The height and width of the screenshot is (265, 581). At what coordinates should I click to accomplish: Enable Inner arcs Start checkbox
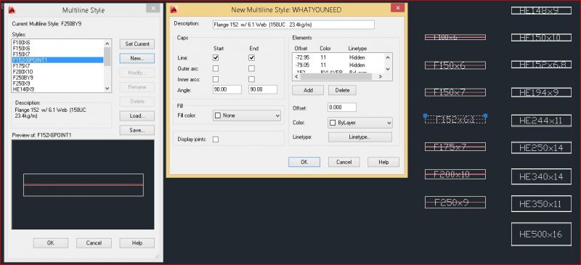click(x=216, y=79)
